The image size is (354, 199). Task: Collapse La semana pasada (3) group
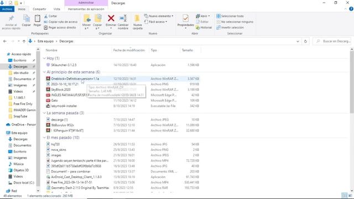click(x=44, y=113)
